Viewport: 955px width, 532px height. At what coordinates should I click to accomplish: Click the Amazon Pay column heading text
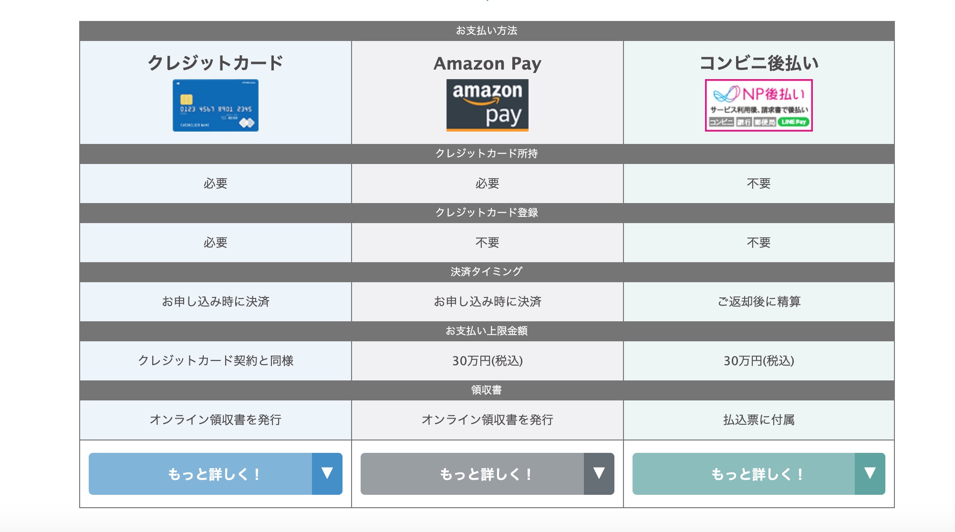tap(487, 63)
